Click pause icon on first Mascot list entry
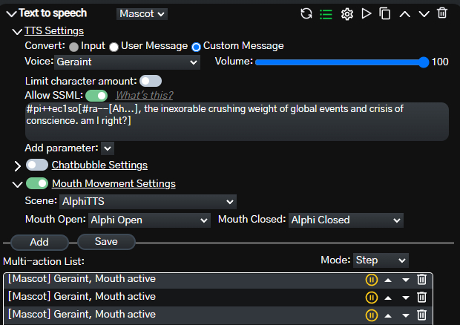 click(x=372, y=280)
